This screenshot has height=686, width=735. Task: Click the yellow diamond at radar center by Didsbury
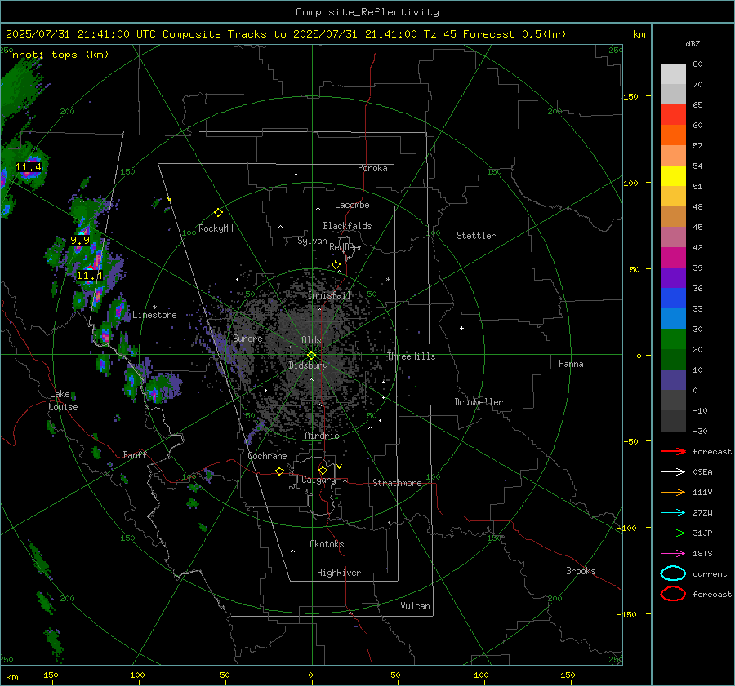[311, 355]
